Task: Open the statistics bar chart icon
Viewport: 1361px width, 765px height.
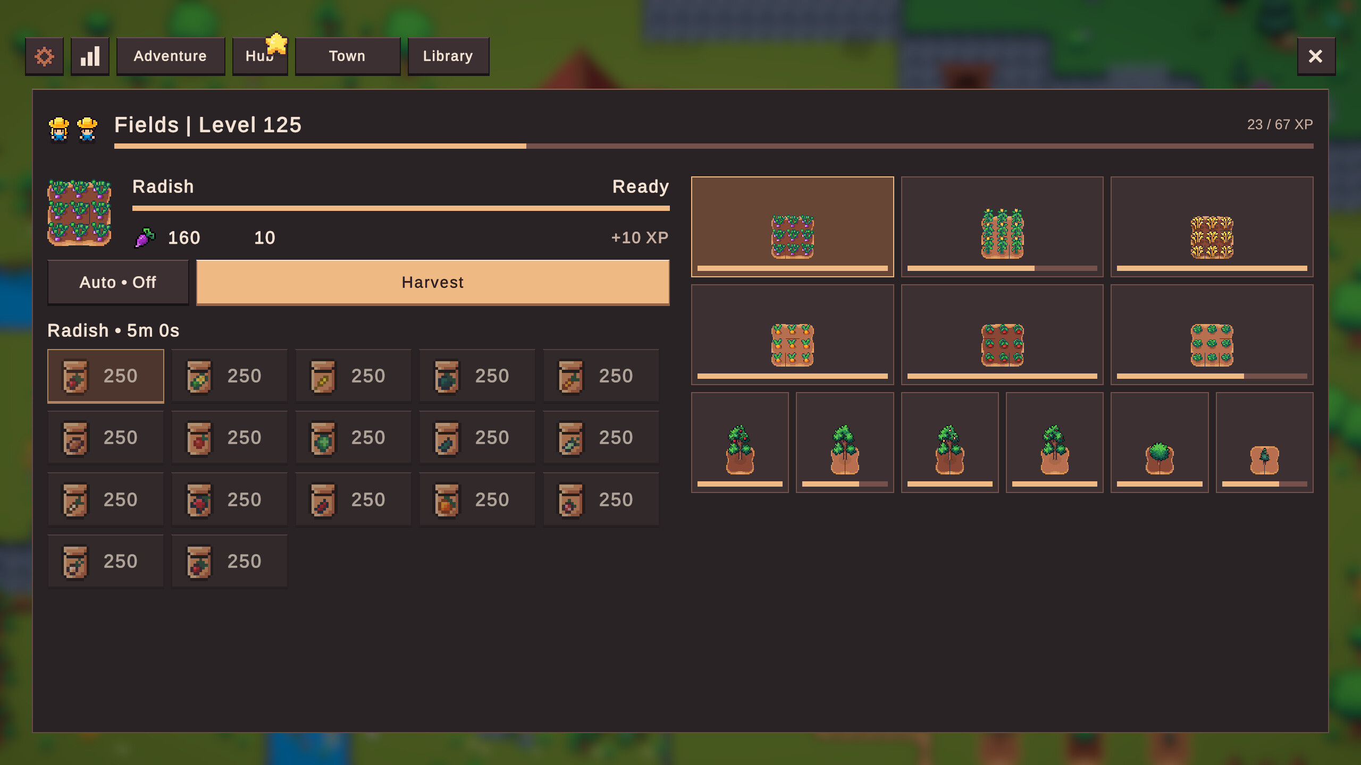Action: 90,56
